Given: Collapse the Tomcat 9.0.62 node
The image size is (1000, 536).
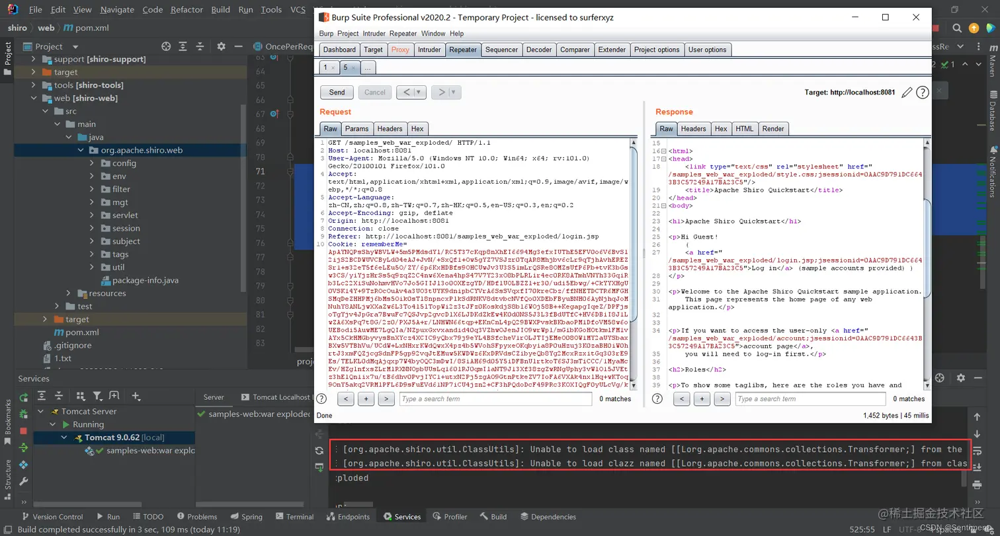Looking at the screenshot, I should point(64,438).
